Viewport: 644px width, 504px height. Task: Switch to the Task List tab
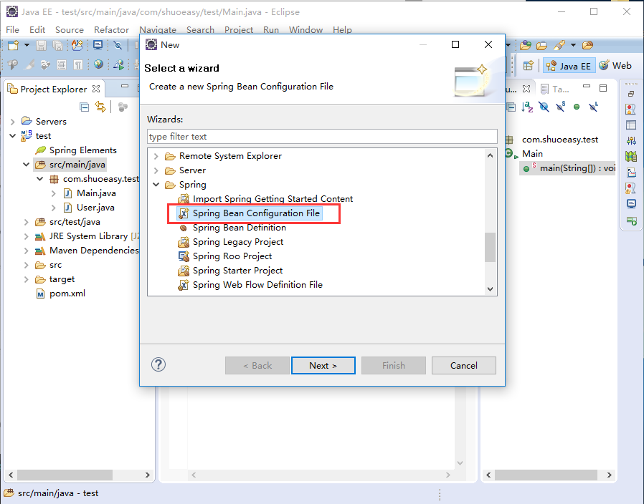pyautogui.click(x=555, y=89)
